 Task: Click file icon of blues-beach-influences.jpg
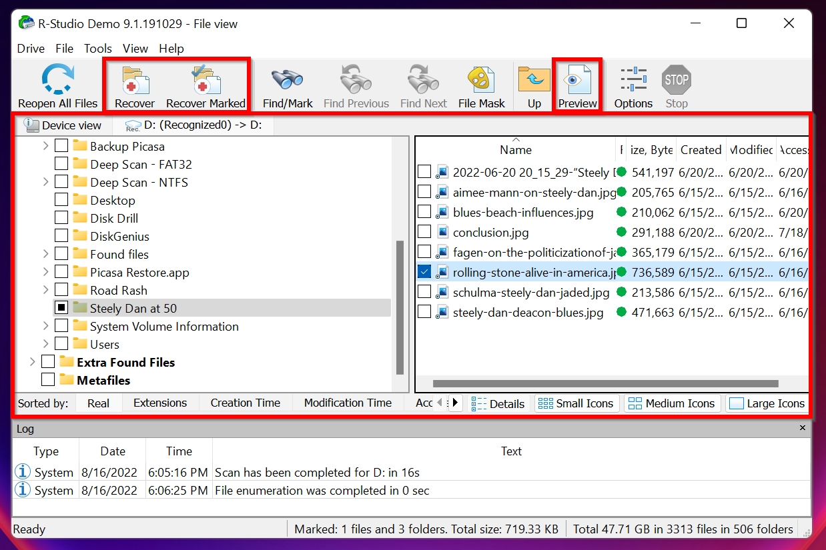pyautogui.click(x=442, y=213)
